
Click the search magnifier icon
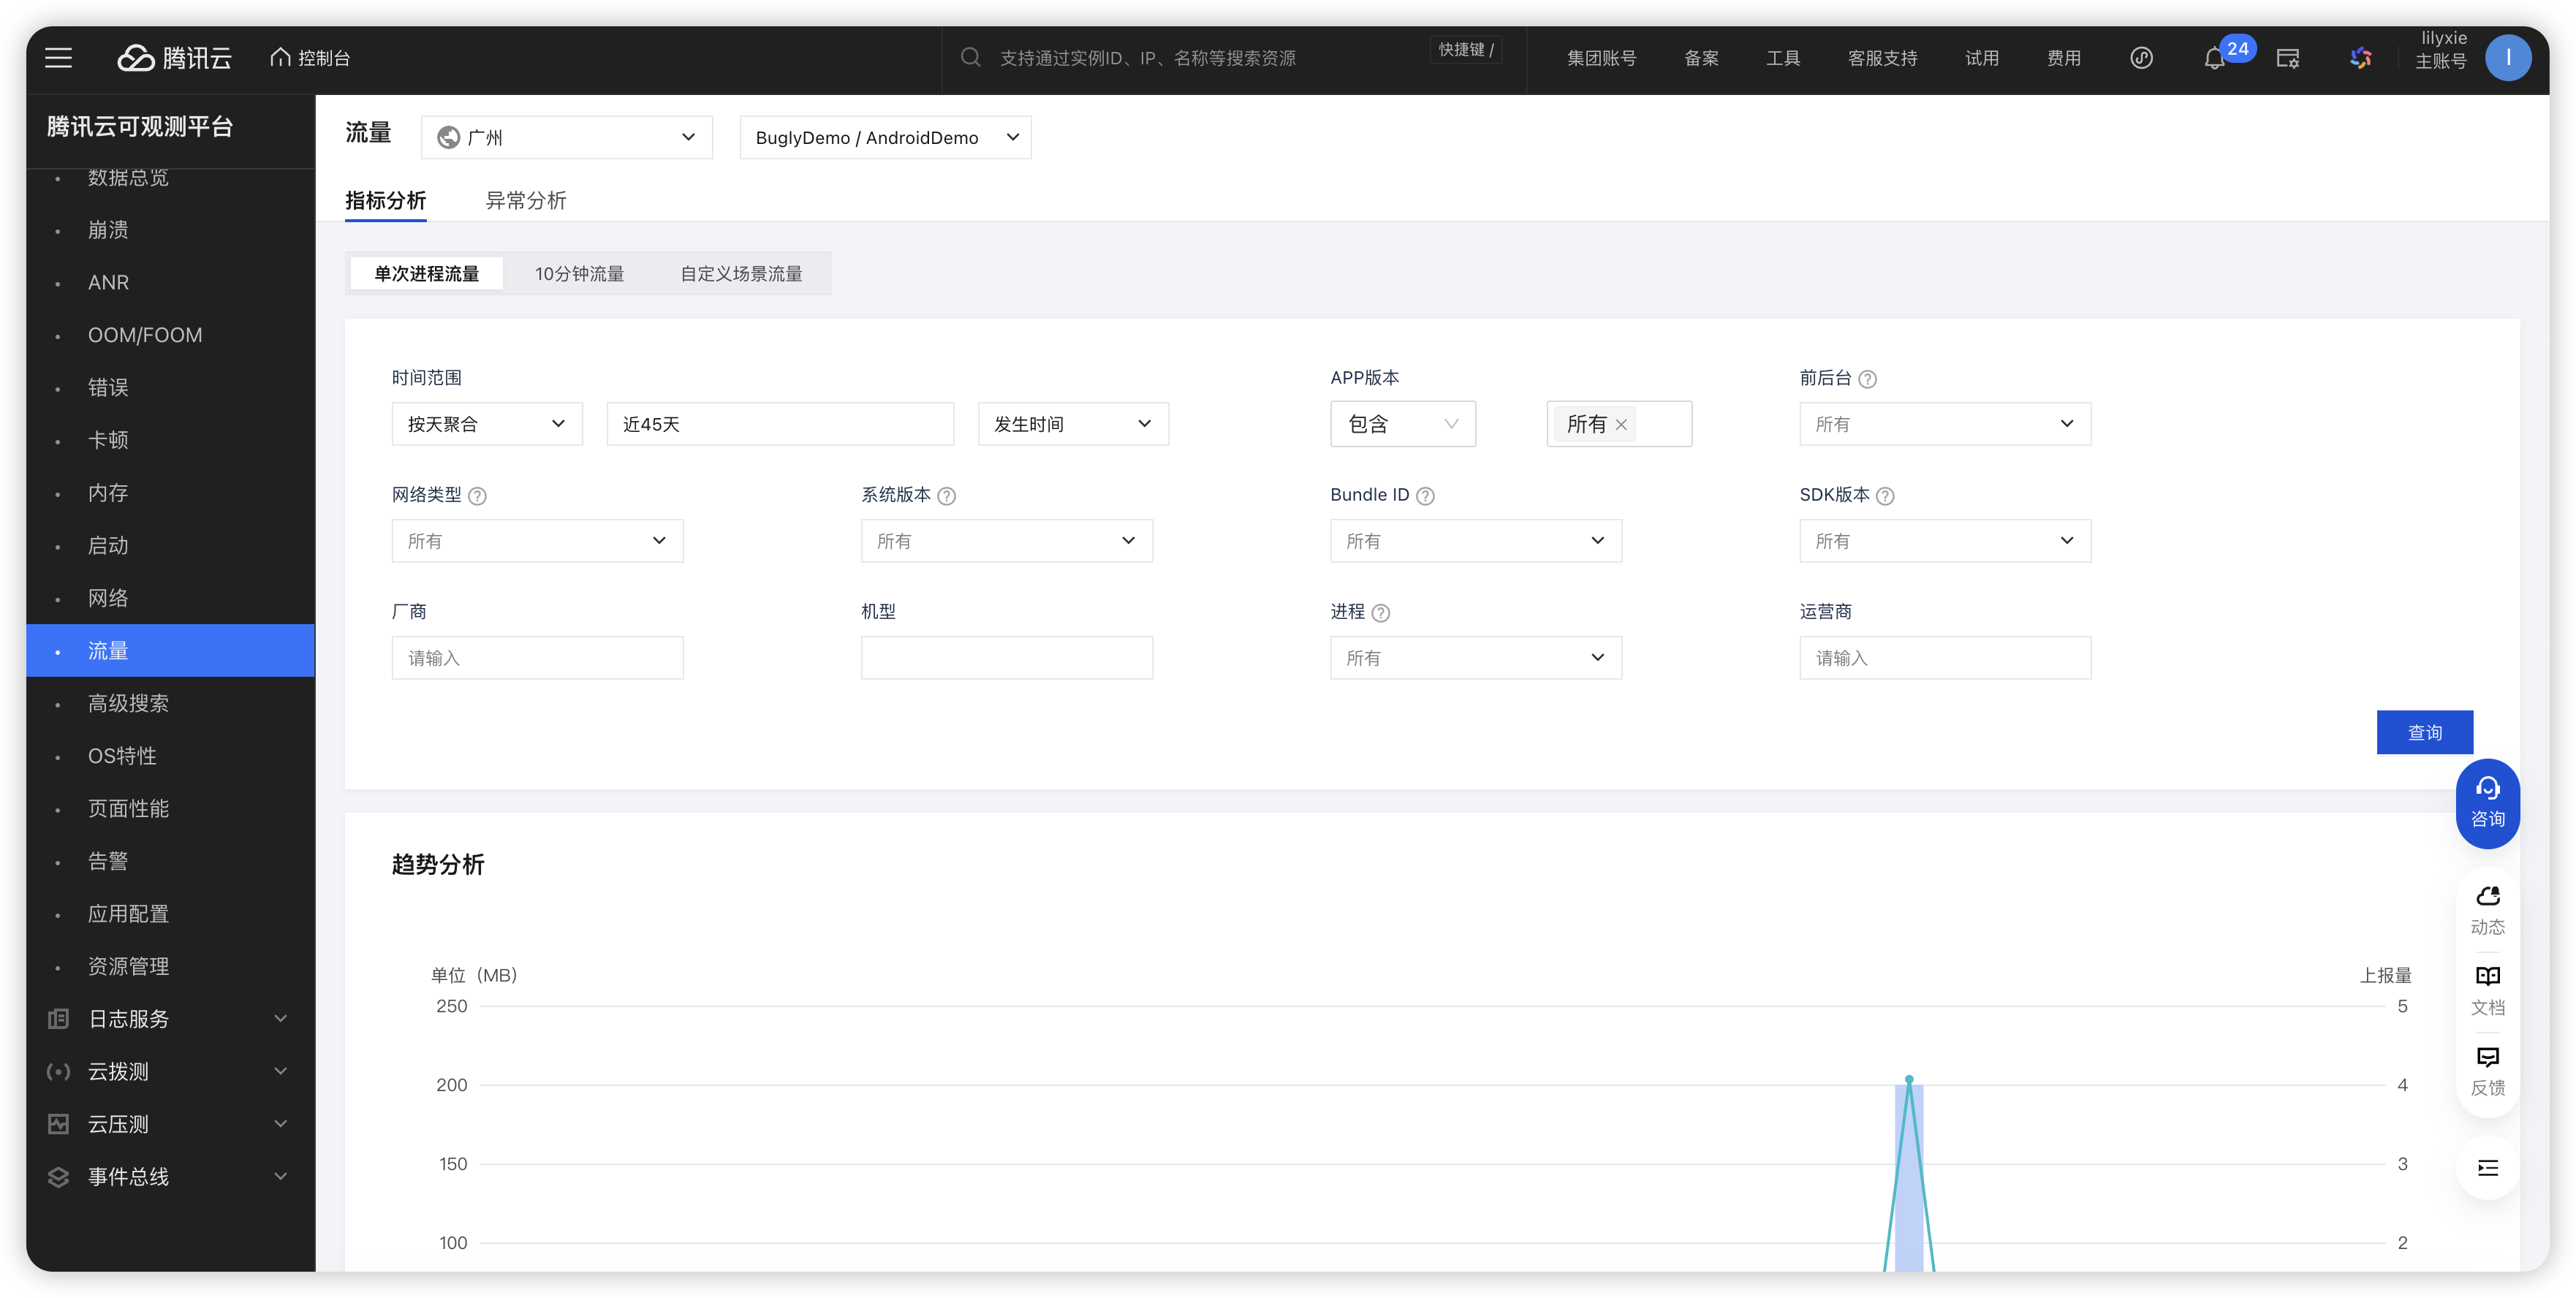[x=970, y=57]
